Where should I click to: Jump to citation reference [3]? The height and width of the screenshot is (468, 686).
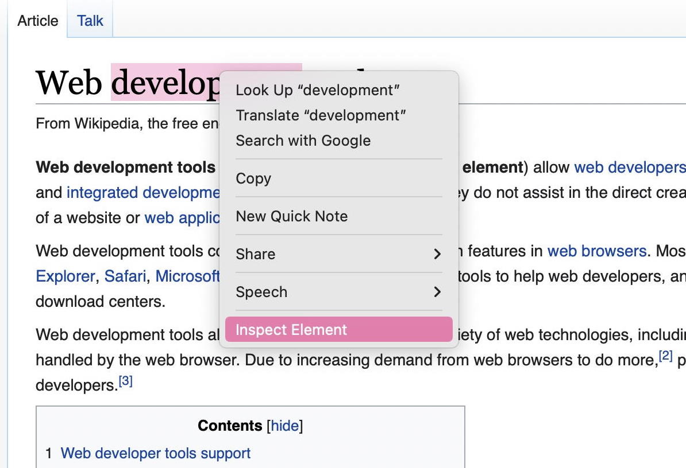click(x=126, y=381)
